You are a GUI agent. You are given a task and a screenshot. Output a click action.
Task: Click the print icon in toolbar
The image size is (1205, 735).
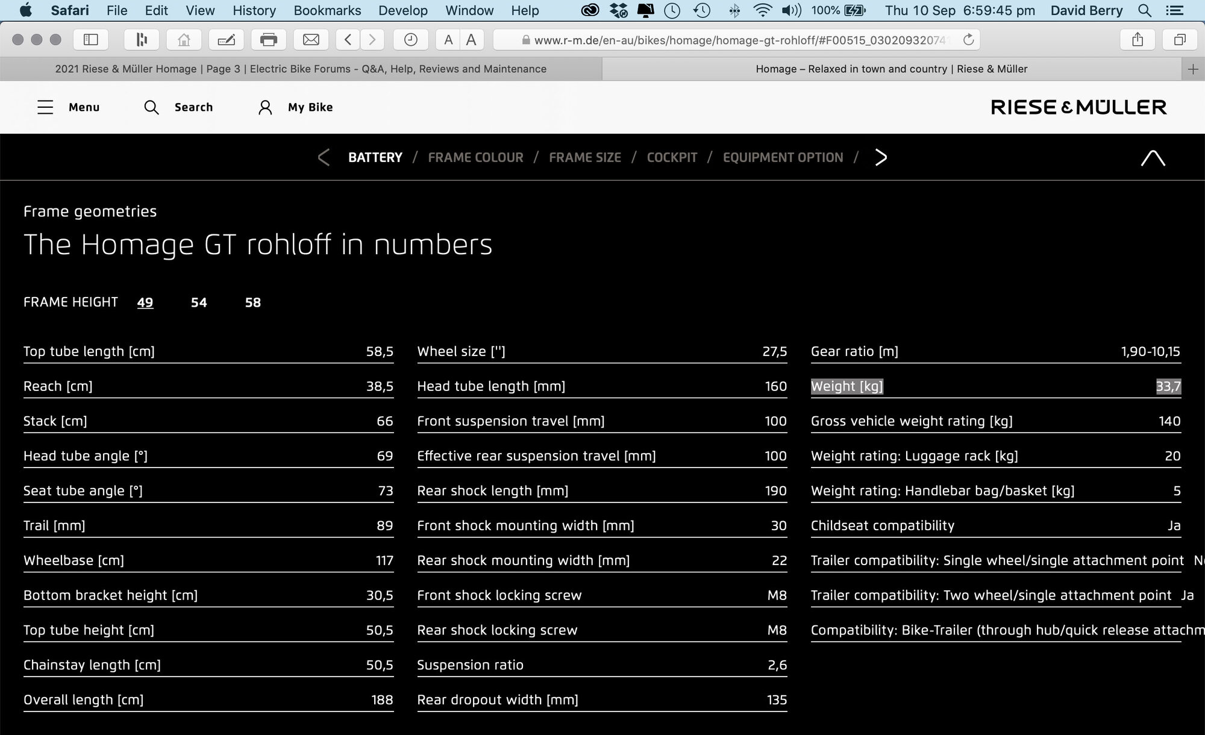268,40
